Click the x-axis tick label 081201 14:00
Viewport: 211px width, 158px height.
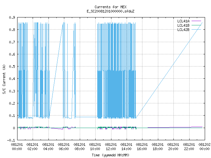126,147
